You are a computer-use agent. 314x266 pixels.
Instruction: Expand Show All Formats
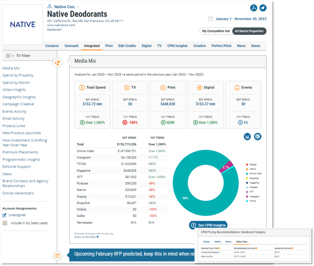pos(86,237)
